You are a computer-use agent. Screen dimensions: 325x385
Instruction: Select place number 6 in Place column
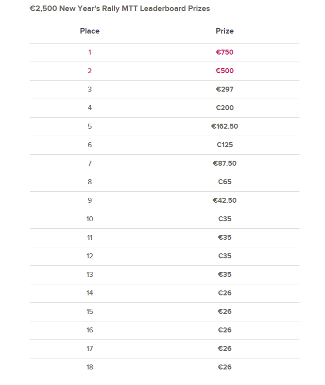coord(90,145)
